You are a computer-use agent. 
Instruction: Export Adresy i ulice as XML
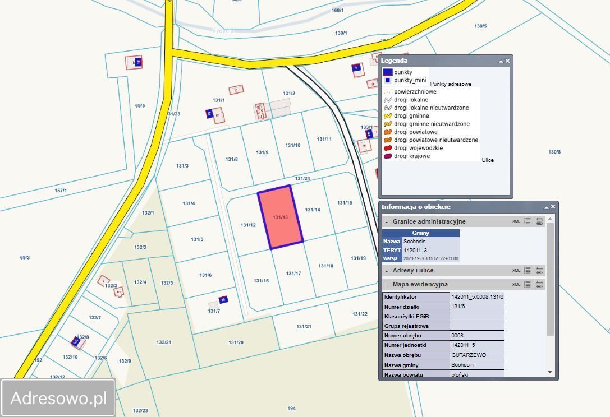tap(516, 271)
